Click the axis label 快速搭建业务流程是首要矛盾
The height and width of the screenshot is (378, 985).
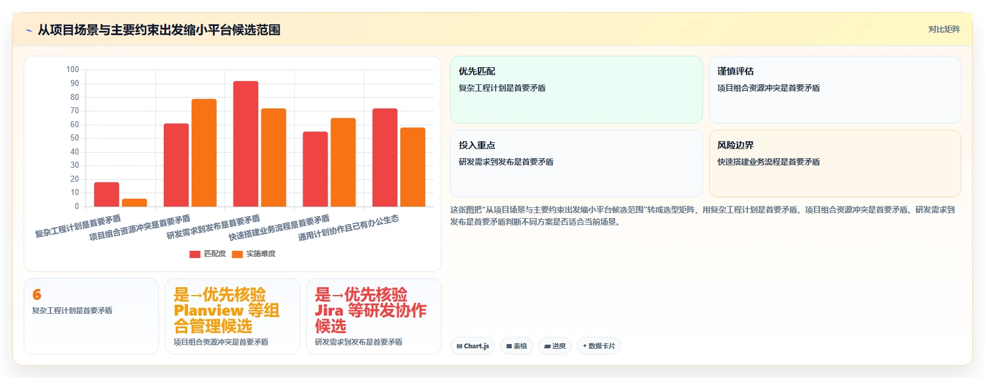click(279, 228)
